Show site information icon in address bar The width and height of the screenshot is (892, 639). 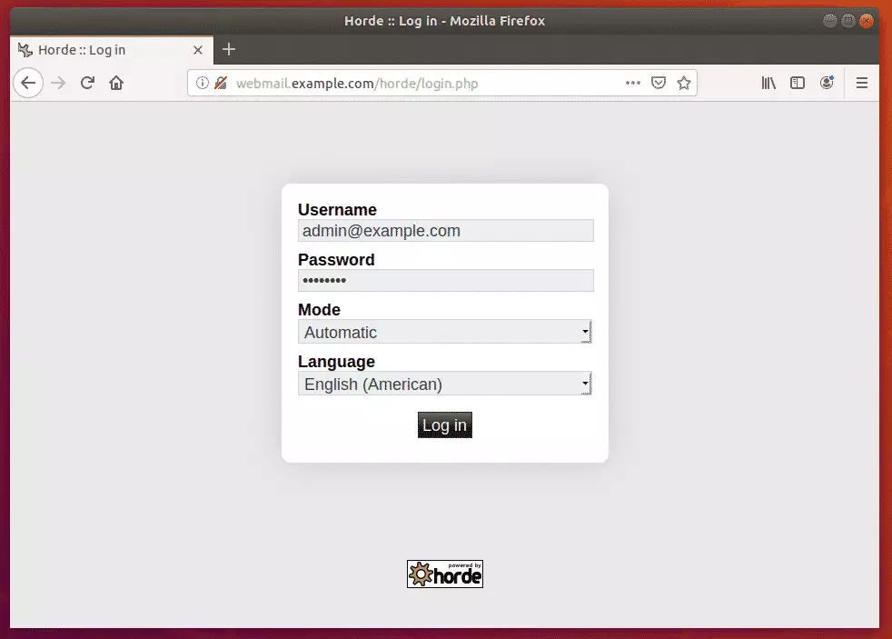point(202,83)
